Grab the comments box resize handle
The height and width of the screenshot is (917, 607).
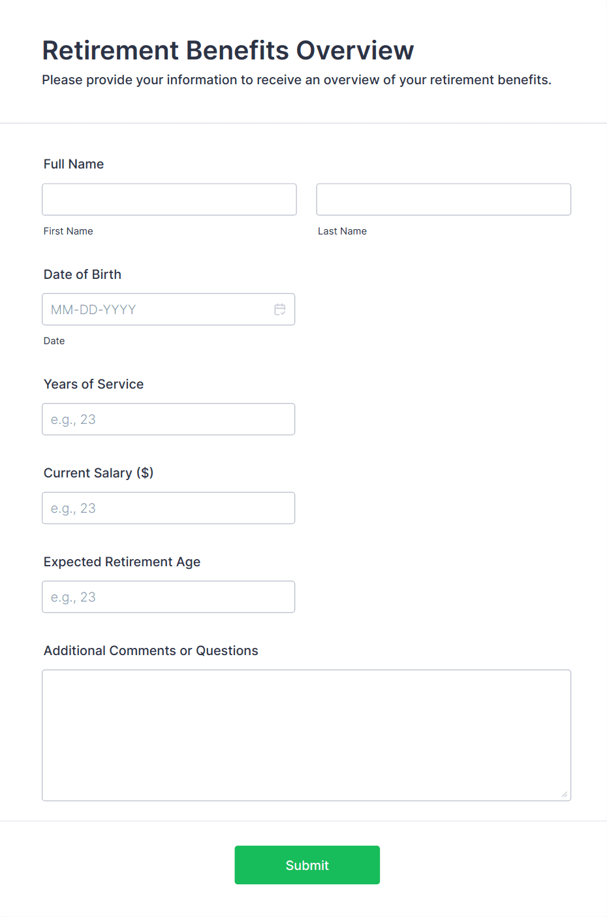click(564, 794)
